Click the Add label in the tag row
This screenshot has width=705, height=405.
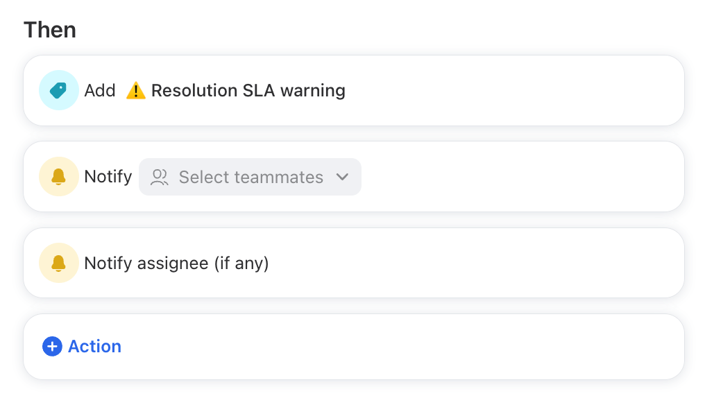click(100, 90)
